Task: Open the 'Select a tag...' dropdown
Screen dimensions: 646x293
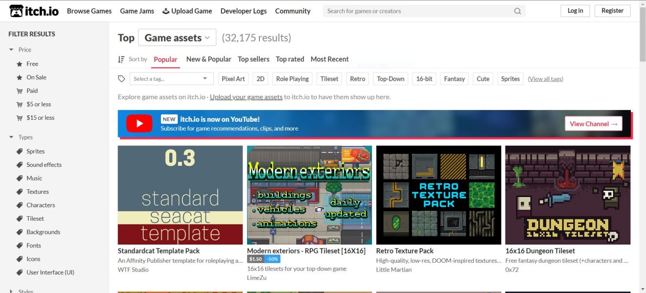Action: [x=170, y=78]
